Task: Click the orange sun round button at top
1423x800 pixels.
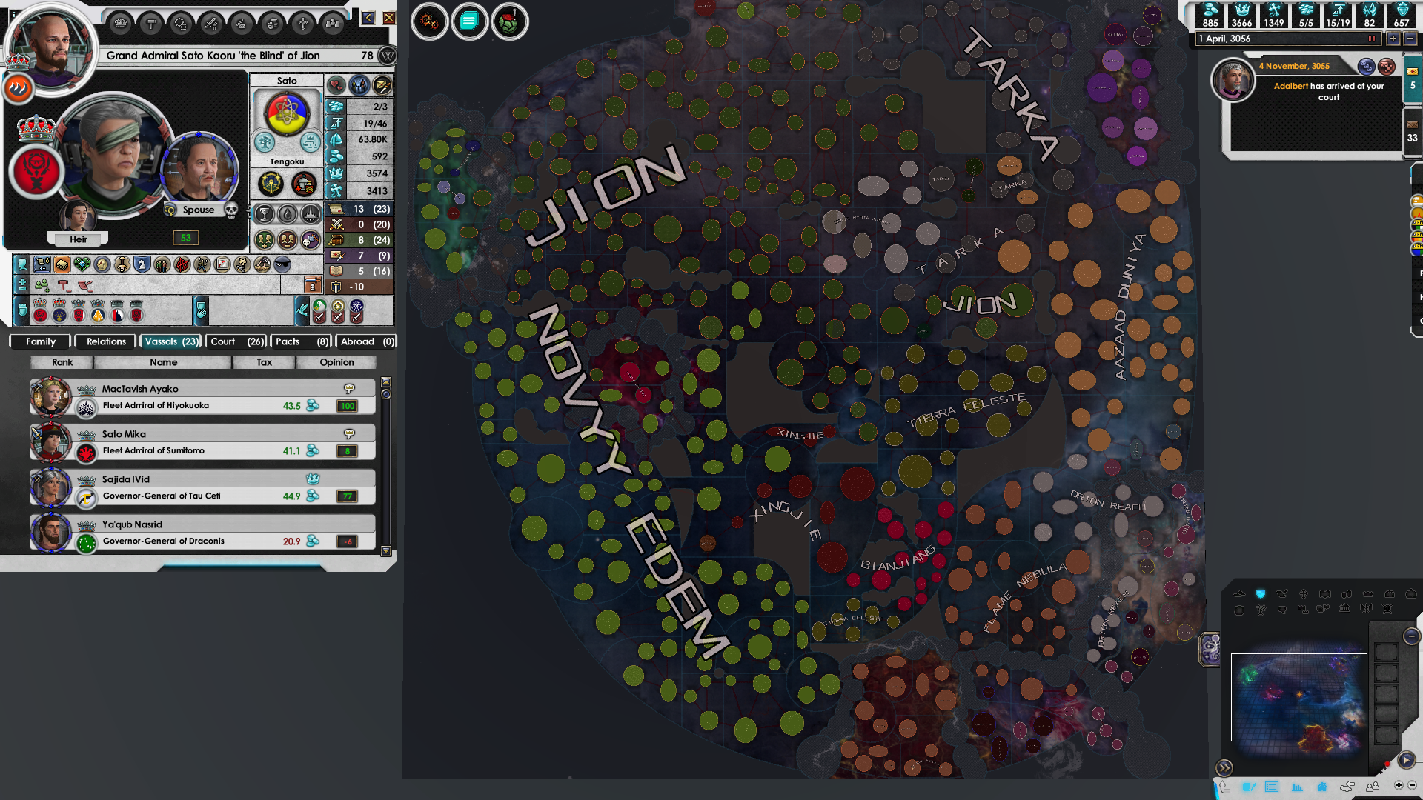Action: 429,21
